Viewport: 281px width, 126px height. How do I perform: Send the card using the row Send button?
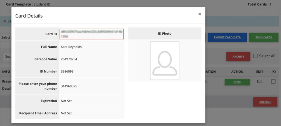(x=237, y=82)
